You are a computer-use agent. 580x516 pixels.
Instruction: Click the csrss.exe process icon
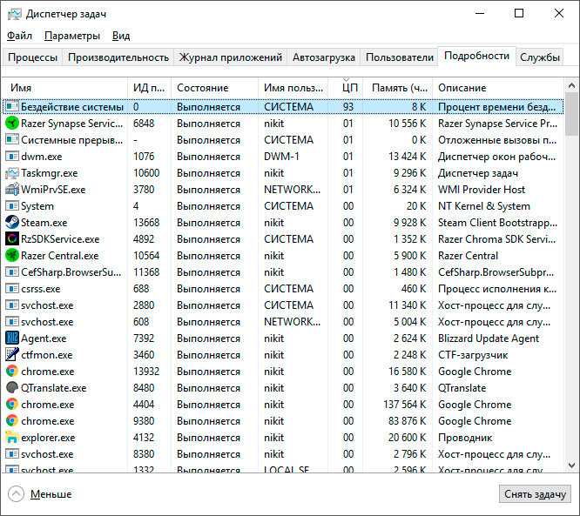[12, 289]
